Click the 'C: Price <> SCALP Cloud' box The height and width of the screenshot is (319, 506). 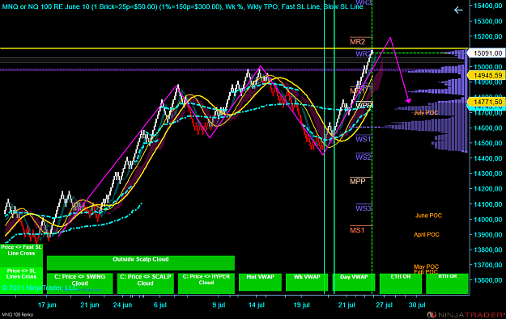pyautogui.click(x=145, y=283)
